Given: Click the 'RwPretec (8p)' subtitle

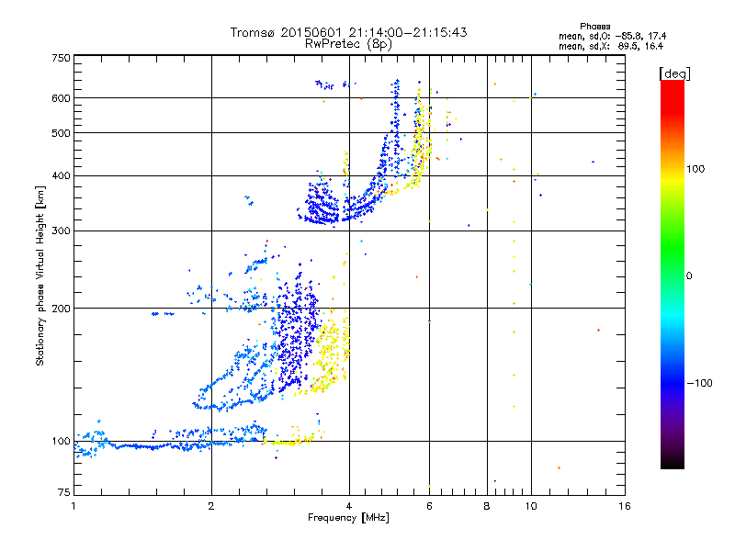Looking at the screenshot, I should (348, 44).
